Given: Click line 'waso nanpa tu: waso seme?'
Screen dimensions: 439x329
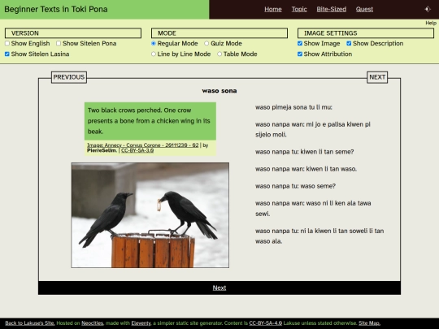Looking at the screenshot, I should (x=295, y=186).
